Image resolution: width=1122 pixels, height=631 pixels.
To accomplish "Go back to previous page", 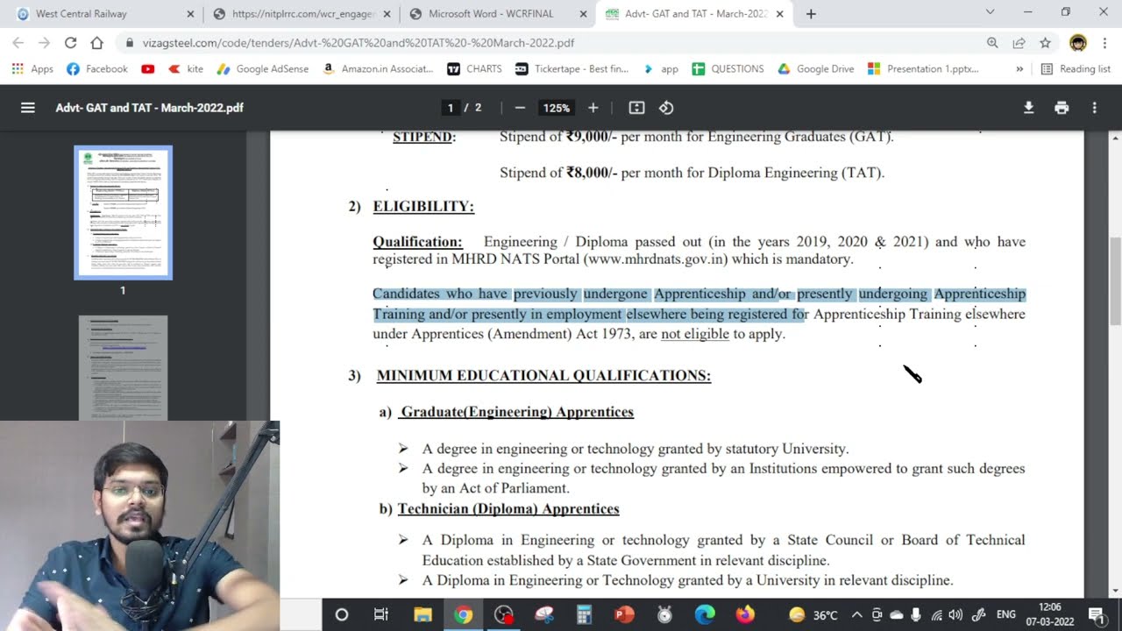I will [x=18, y=43].
